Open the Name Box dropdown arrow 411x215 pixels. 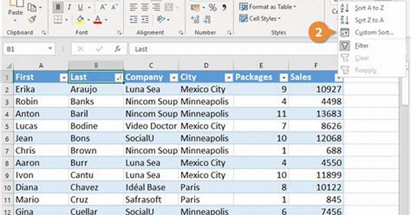pos(50,49)
